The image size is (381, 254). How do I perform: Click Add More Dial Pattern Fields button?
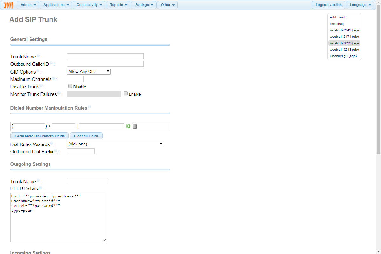click(39, 136)
